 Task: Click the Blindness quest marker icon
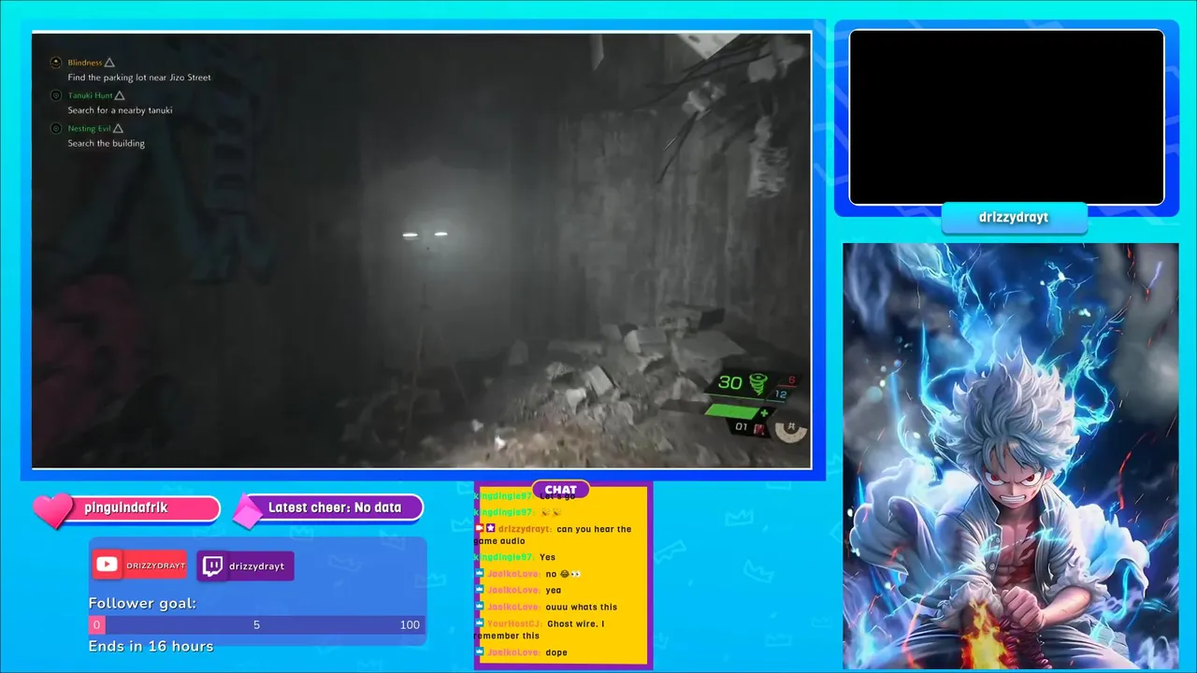click(56, 63)
